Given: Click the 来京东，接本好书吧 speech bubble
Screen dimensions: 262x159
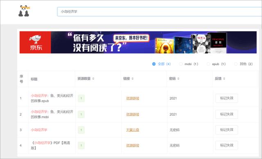Looking at the screenshot, I should click(x=131, y=38).
